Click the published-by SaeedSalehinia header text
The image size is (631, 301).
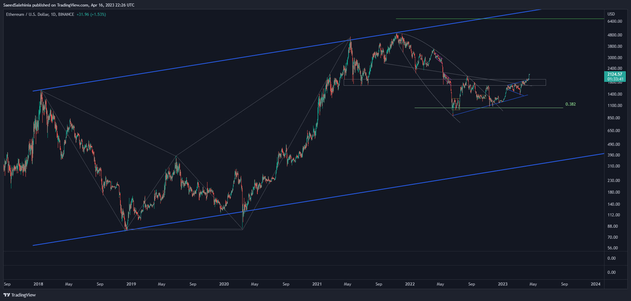(69, 5)
